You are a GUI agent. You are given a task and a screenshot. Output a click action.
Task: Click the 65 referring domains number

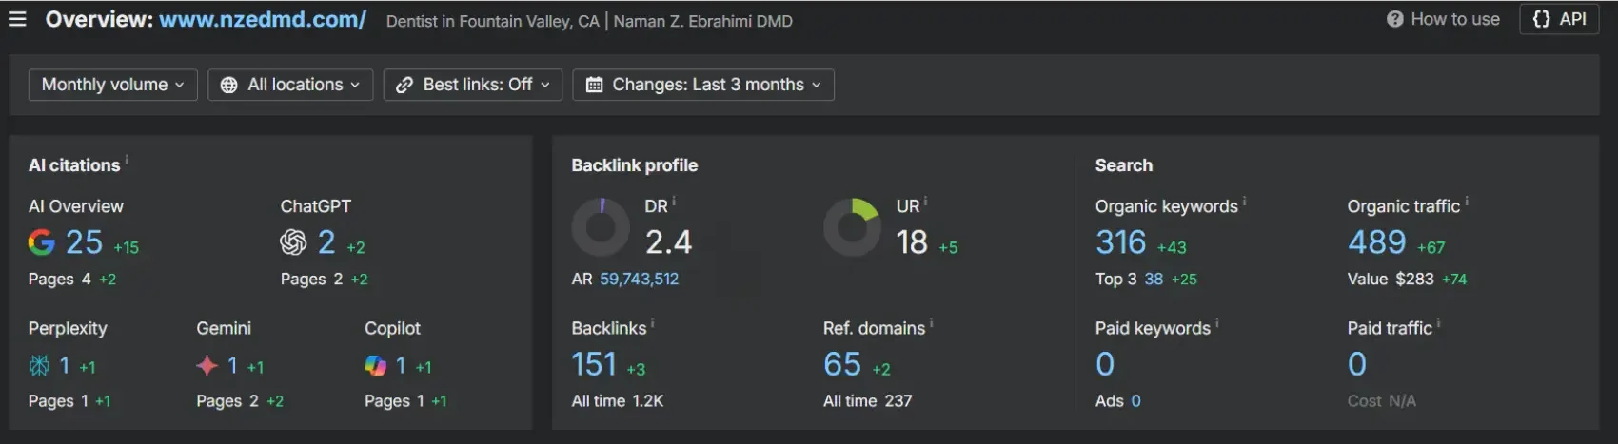pyautogui.click(x=841, y=364)
